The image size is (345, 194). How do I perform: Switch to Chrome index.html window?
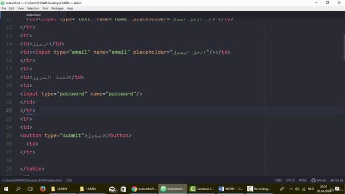click(144, 189)
